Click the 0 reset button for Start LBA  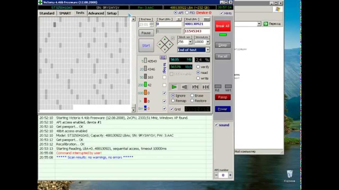coord(179,19)
